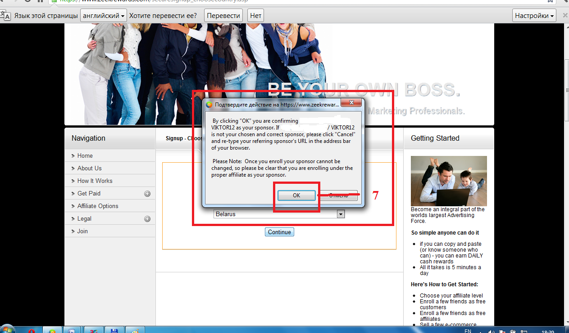Image resolution: width=569 pixels, height=333 pixels.
Task: Close the confirmation dialog with the red X
Action: (351, 104)
